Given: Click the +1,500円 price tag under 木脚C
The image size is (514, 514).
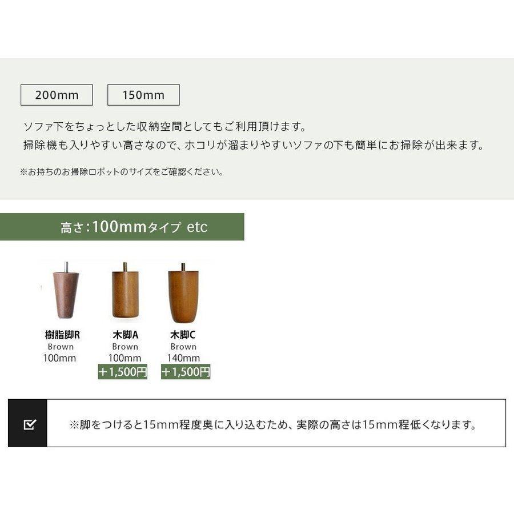Looking at the screenshot, I should point(186,372).
